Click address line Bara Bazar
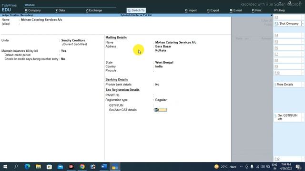Viewport: 305px width, 171px height. (163, 47)
